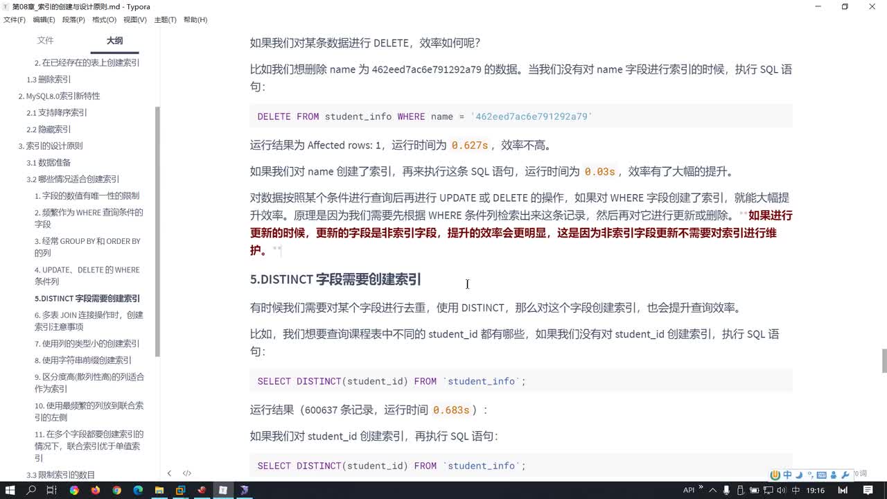Go to outline item 3. 索引的设计原则

point(50,146)
